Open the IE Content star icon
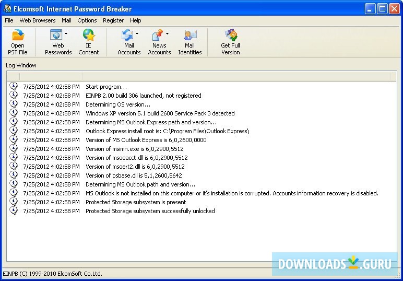This screenshot has width=403, height=281. [89, 35]
